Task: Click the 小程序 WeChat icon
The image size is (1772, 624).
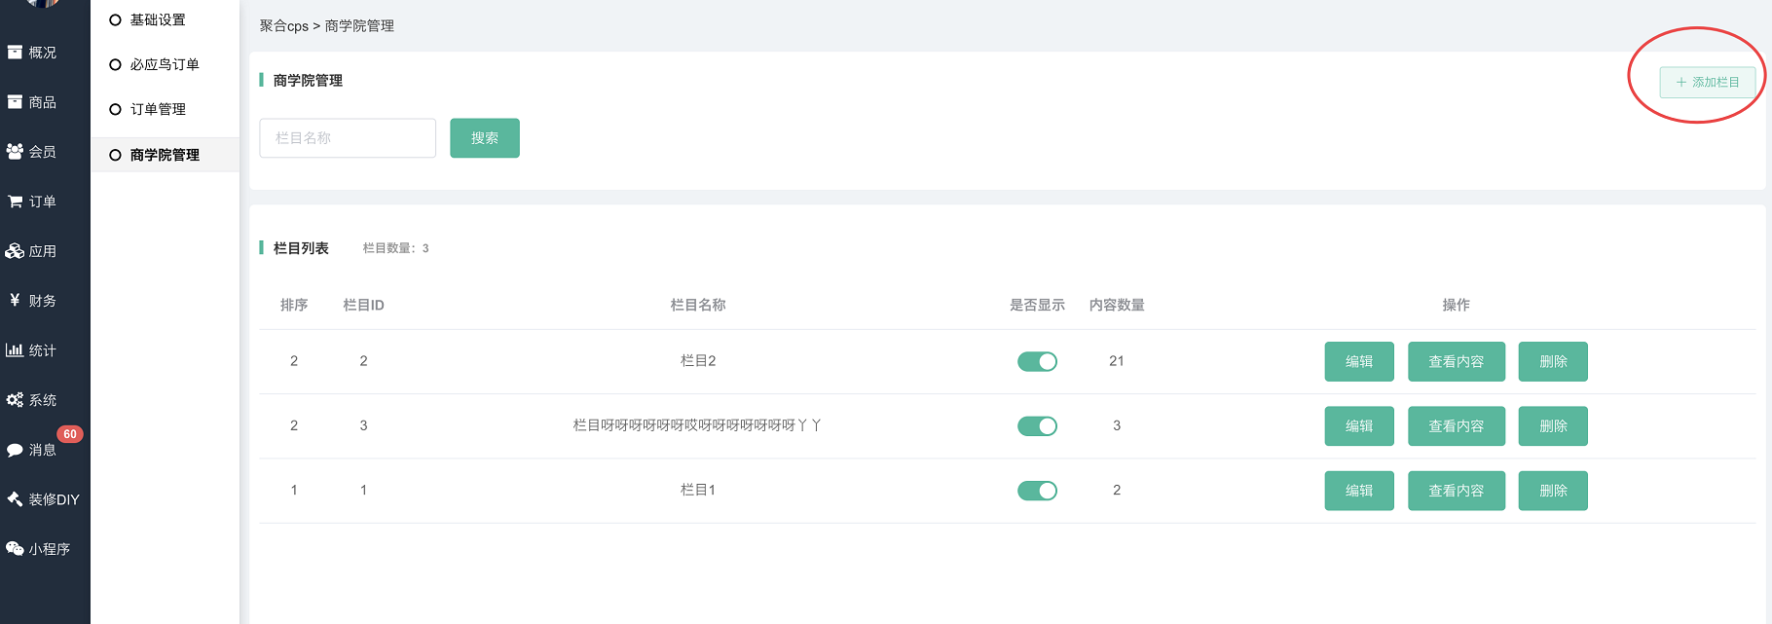Action: click(x=15, y=549)
